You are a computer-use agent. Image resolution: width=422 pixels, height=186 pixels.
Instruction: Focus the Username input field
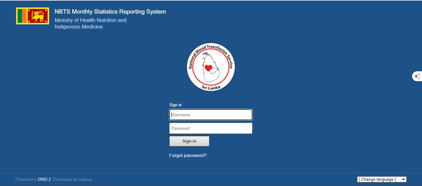(211, 115)
